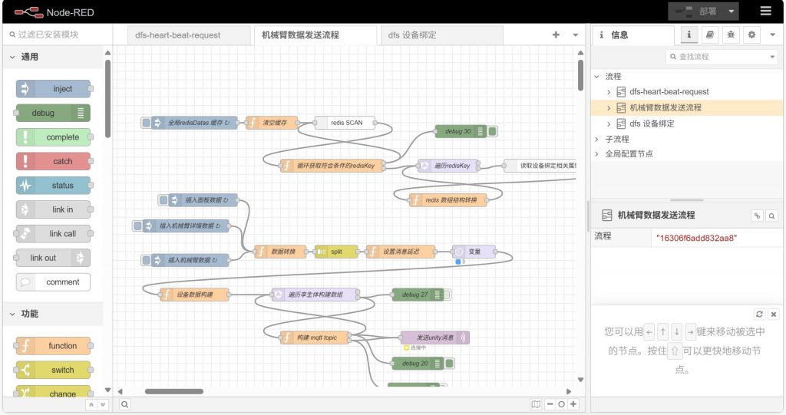Open the debug messages sidebar tab
The height and width of the screenshot is (415, 786).
[731, 35]
